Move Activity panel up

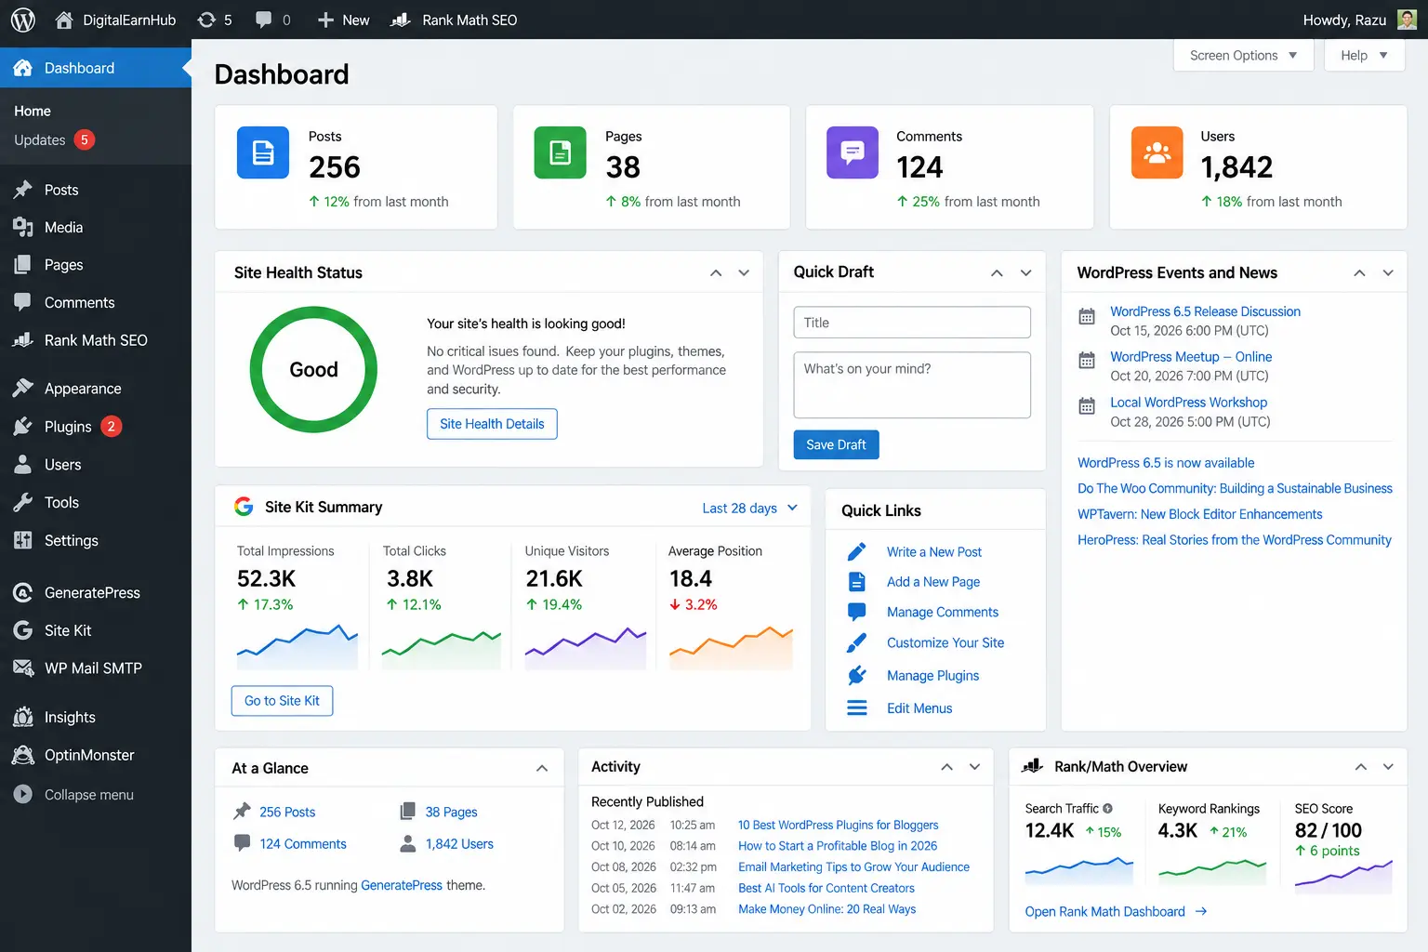coord(946,767)
